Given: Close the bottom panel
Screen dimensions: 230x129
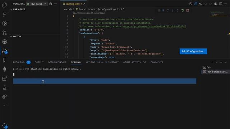Looking at the screenshot, I should [226, 62].
